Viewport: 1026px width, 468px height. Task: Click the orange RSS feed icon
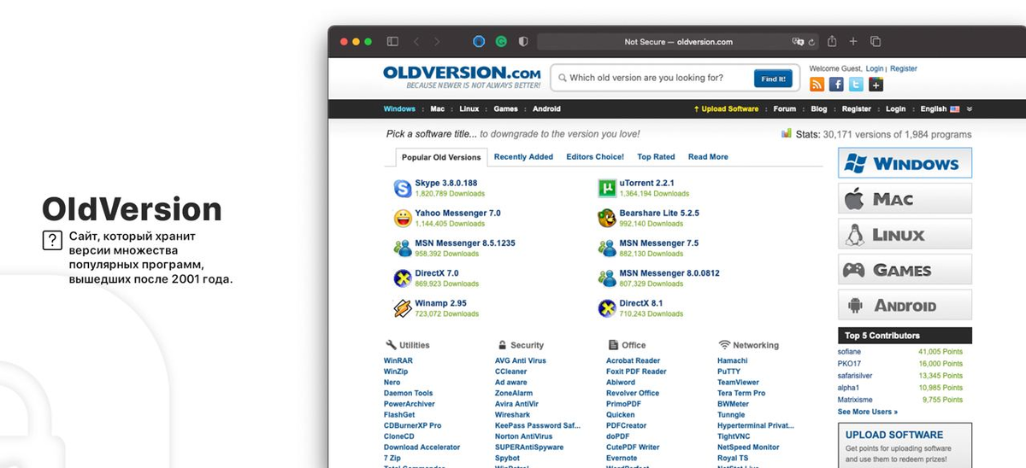pos(817,85)
